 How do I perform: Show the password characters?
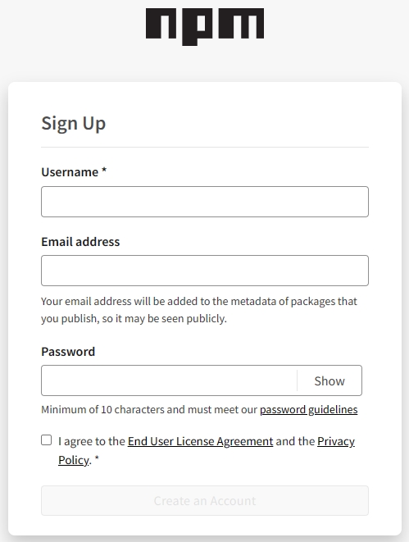click(329, 380)
